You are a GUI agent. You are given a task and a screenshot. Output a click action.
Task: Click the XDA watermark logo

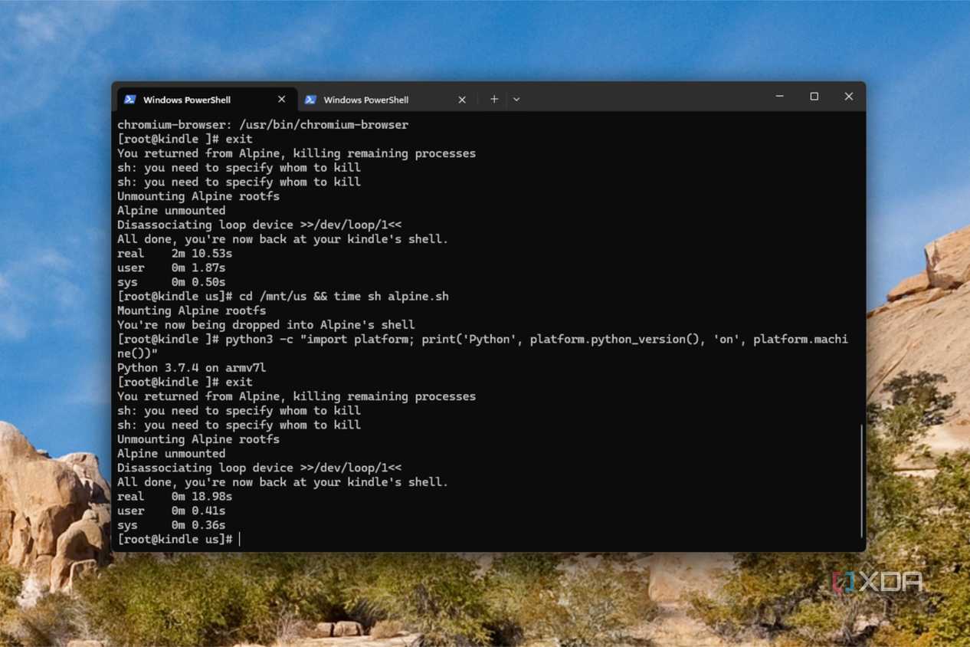pyautogui.click(x=877, y=582)
